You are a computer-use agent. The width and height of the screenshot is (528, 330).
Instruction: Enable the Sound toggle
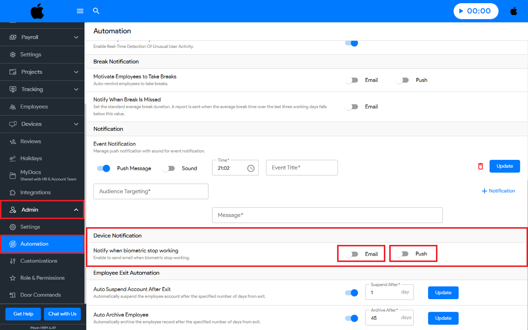coord(169,168)
